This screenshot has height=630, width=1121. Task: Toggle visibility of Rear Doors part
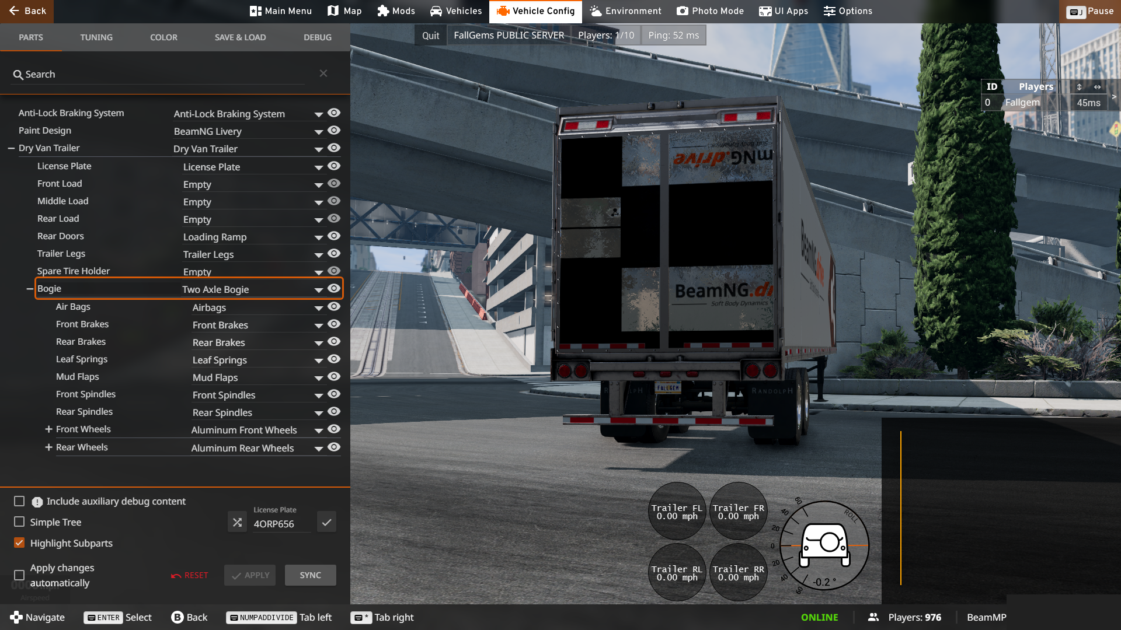(x=334, y=236)
